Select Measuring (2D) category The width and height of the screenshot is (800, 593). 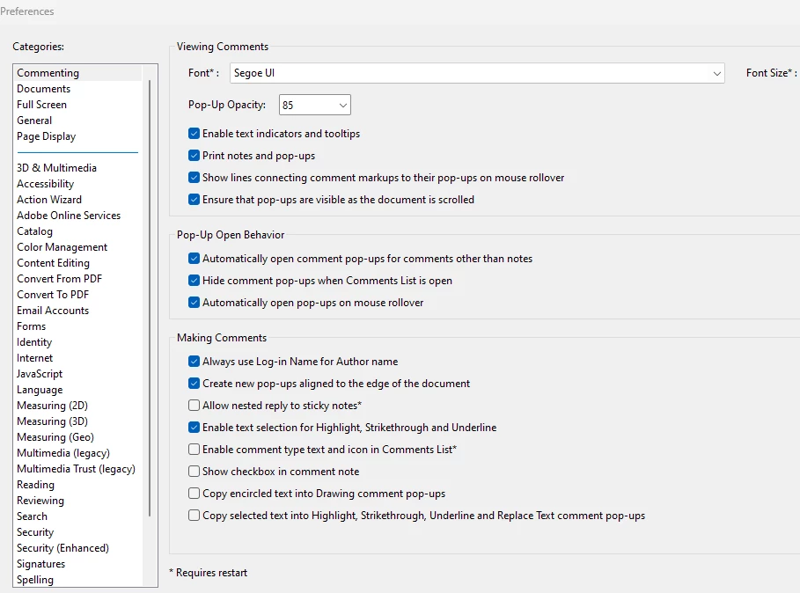coord(78,405)
